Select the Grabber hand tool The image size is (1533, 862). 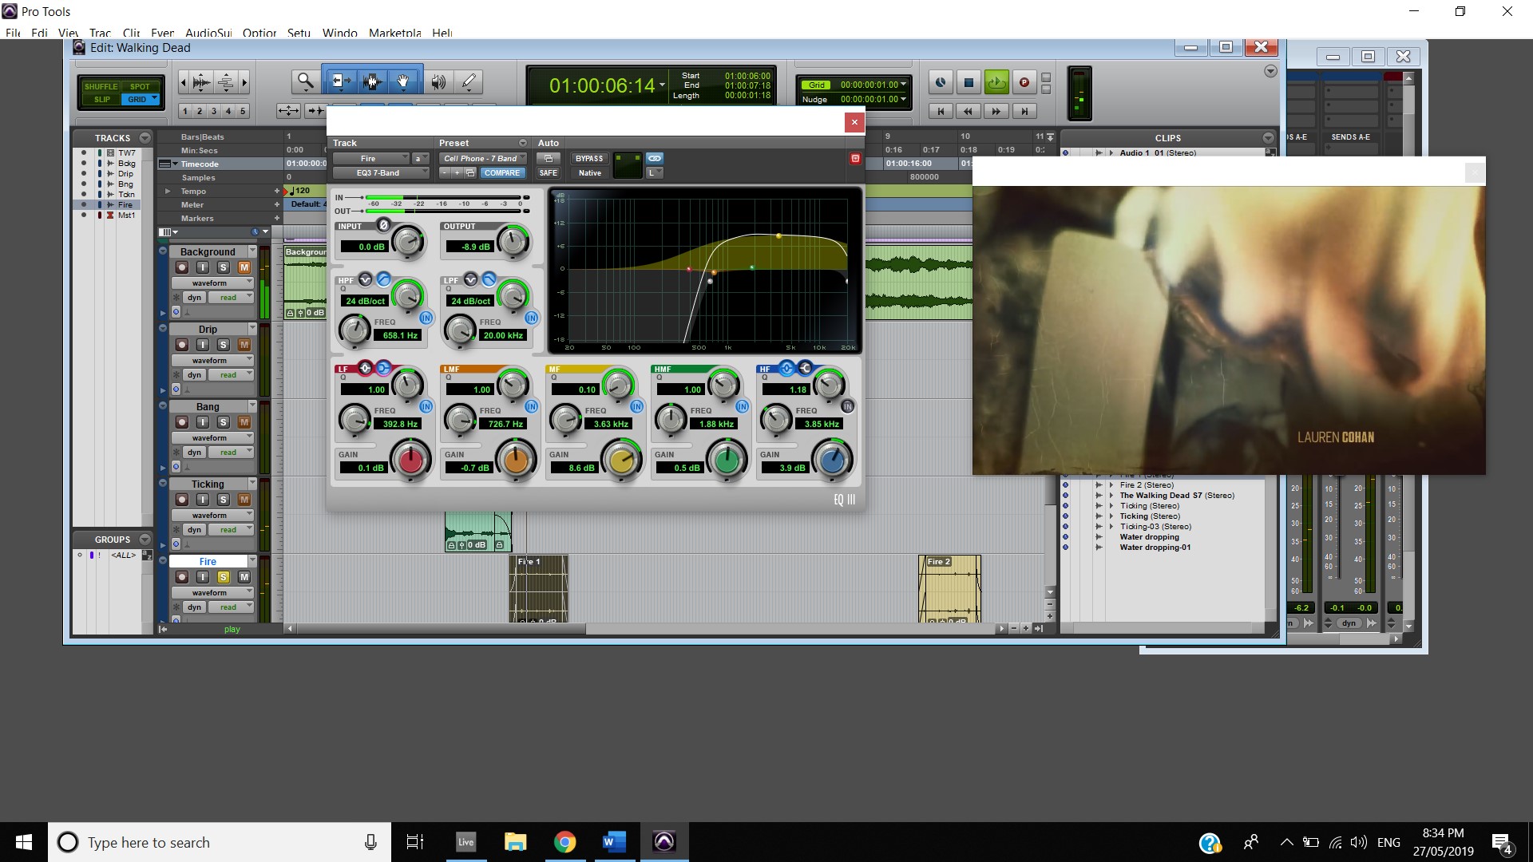pos(403,81)
